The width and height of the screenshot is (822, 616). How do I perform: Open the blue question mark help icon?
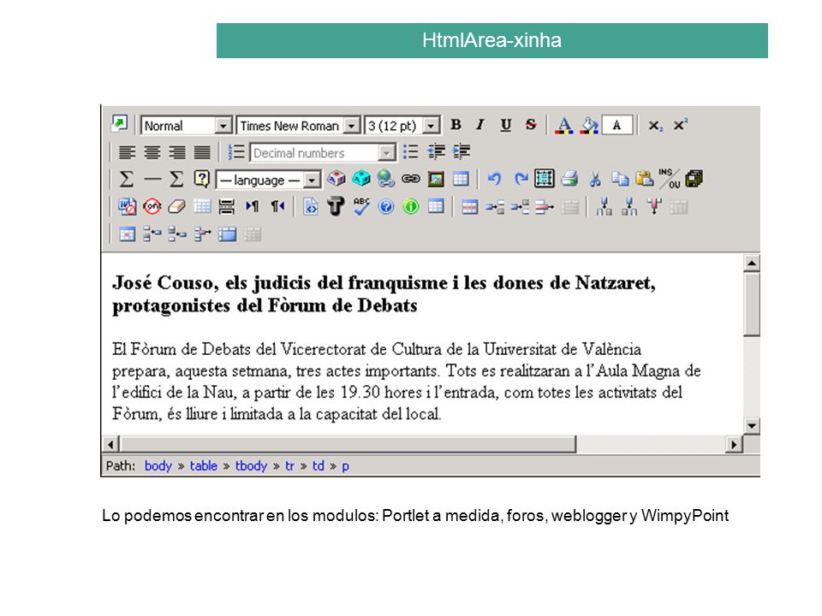386,207
